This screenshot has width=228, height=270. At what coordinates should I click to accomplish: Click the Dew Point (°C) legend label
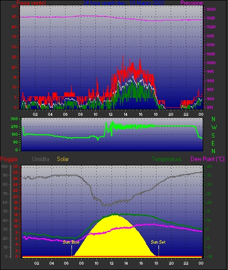208,159
